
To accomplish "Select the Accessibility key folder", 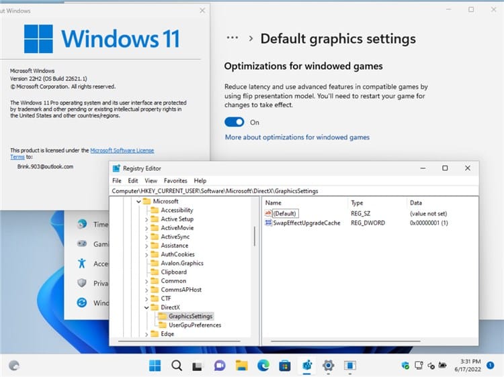I will [177, 210].
